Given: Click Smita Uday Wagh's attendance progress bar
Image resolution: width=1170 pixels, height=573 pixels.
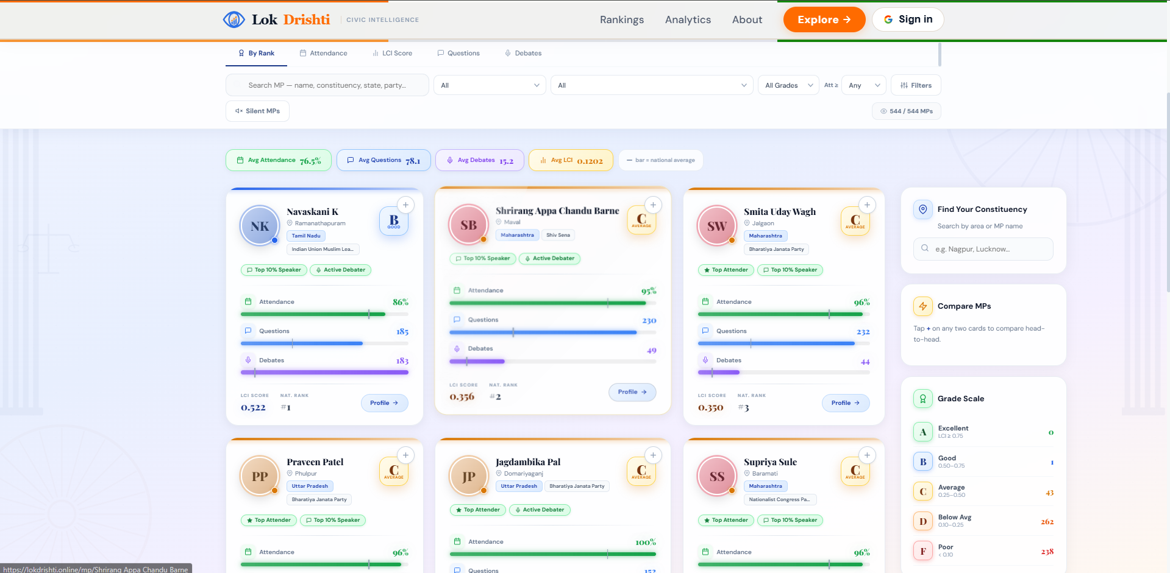Looking at the screenshot, I should [783, 314].
